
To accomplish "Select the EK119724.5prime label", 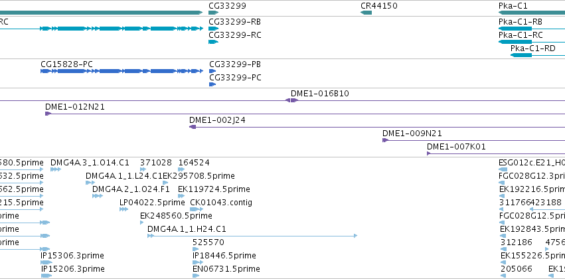I will 214,189.
